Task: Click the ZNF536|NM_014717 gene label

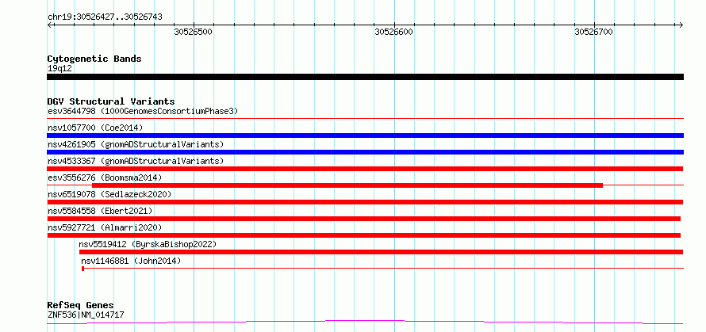Action: (x=86, y=315)
